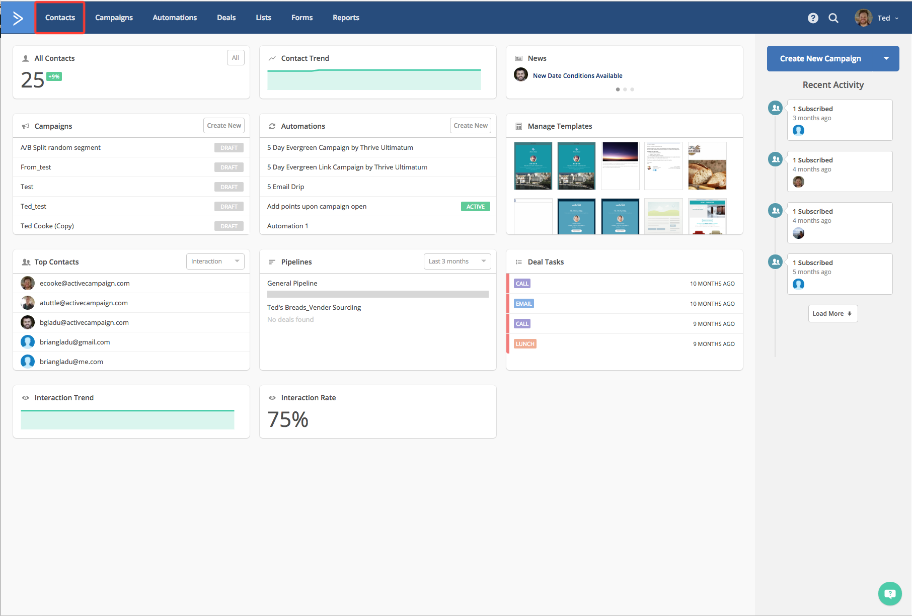Viewport: 912px width, 616px height.
Task: Open the live chat bubble icon
Action: point(889,594)
